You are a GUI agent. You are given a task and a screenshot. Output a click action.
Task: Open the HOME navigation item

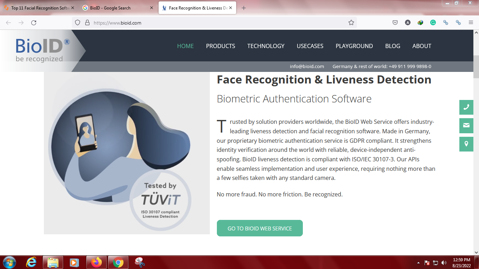click(x=185, y=46)
